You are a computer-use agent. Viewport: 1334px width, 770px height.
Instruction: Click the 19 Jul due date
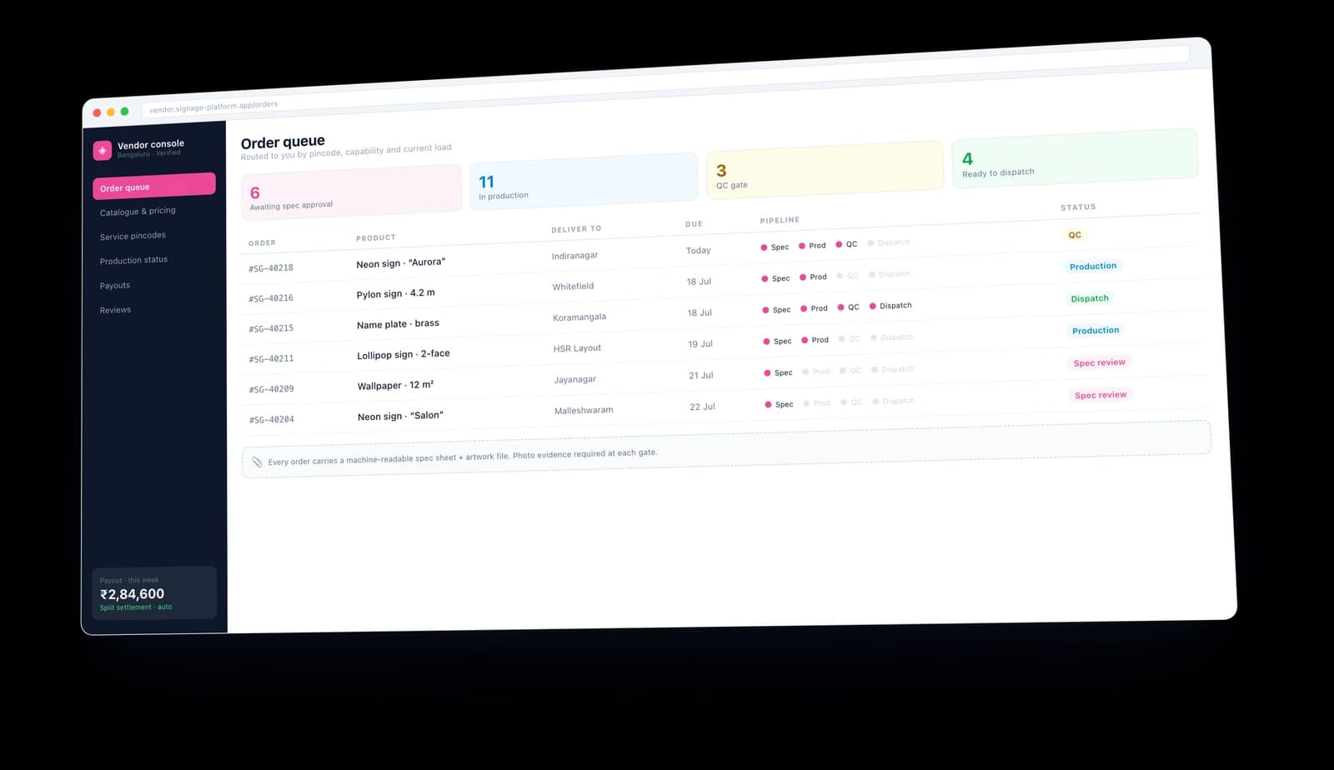tap(700, 343)
